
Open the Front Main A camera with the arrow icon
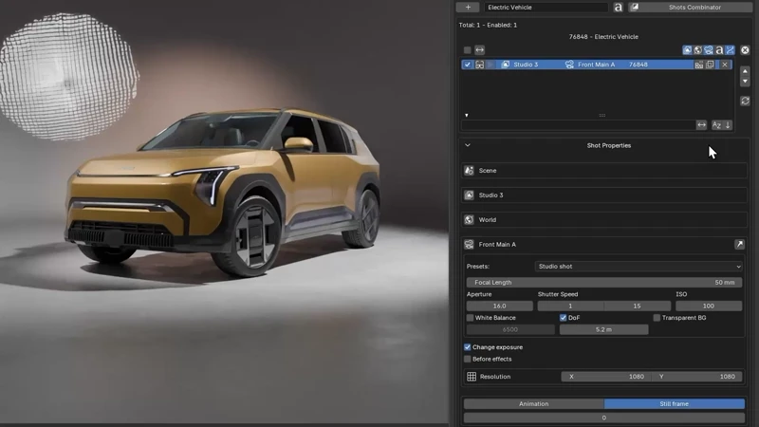739,245
